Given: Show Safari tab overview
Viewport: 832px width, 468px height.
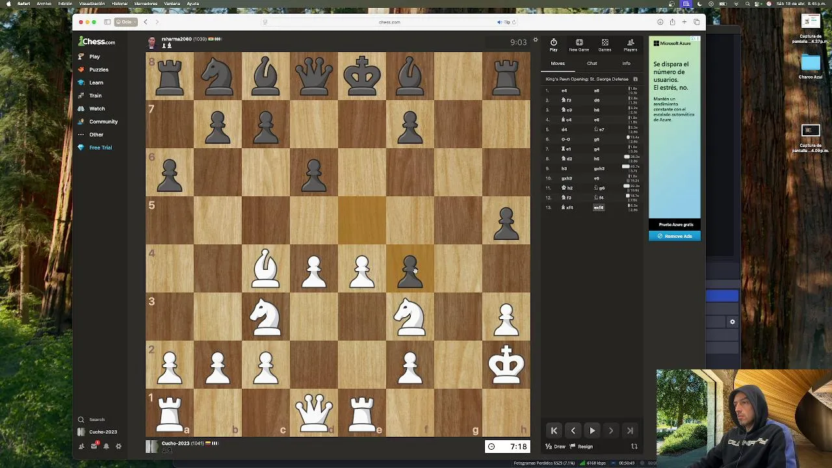Looking at the screenshot, I should pos(696,22).
